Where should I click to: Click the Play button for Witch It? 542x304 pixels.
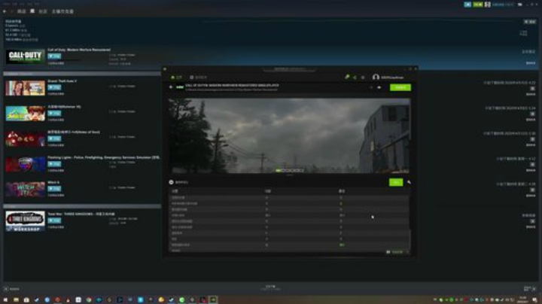click(x=54, y=189)
